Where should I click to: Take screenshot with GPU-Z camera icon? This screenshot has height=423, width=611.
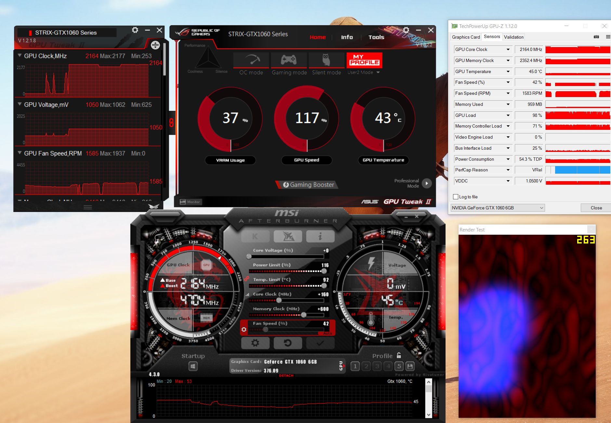pos(596,37)
